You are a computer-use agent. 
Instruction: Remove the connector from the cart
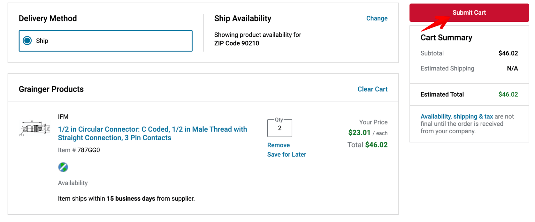[x=278, y=145]
